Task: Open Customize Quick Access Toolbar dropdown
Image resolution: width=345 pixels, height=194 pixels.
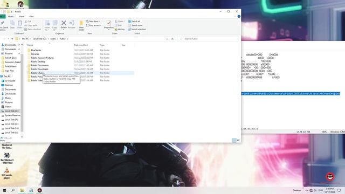Action: click(x=11, y=11)
